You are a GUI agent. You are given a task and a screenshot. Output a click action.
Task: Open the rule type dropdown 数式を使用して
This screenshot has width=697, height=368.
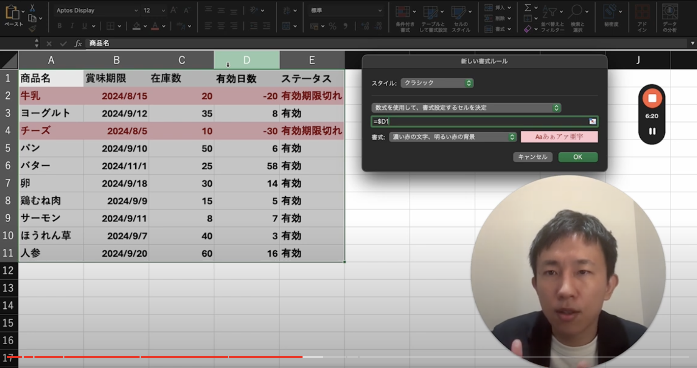(x=466, y=108)
